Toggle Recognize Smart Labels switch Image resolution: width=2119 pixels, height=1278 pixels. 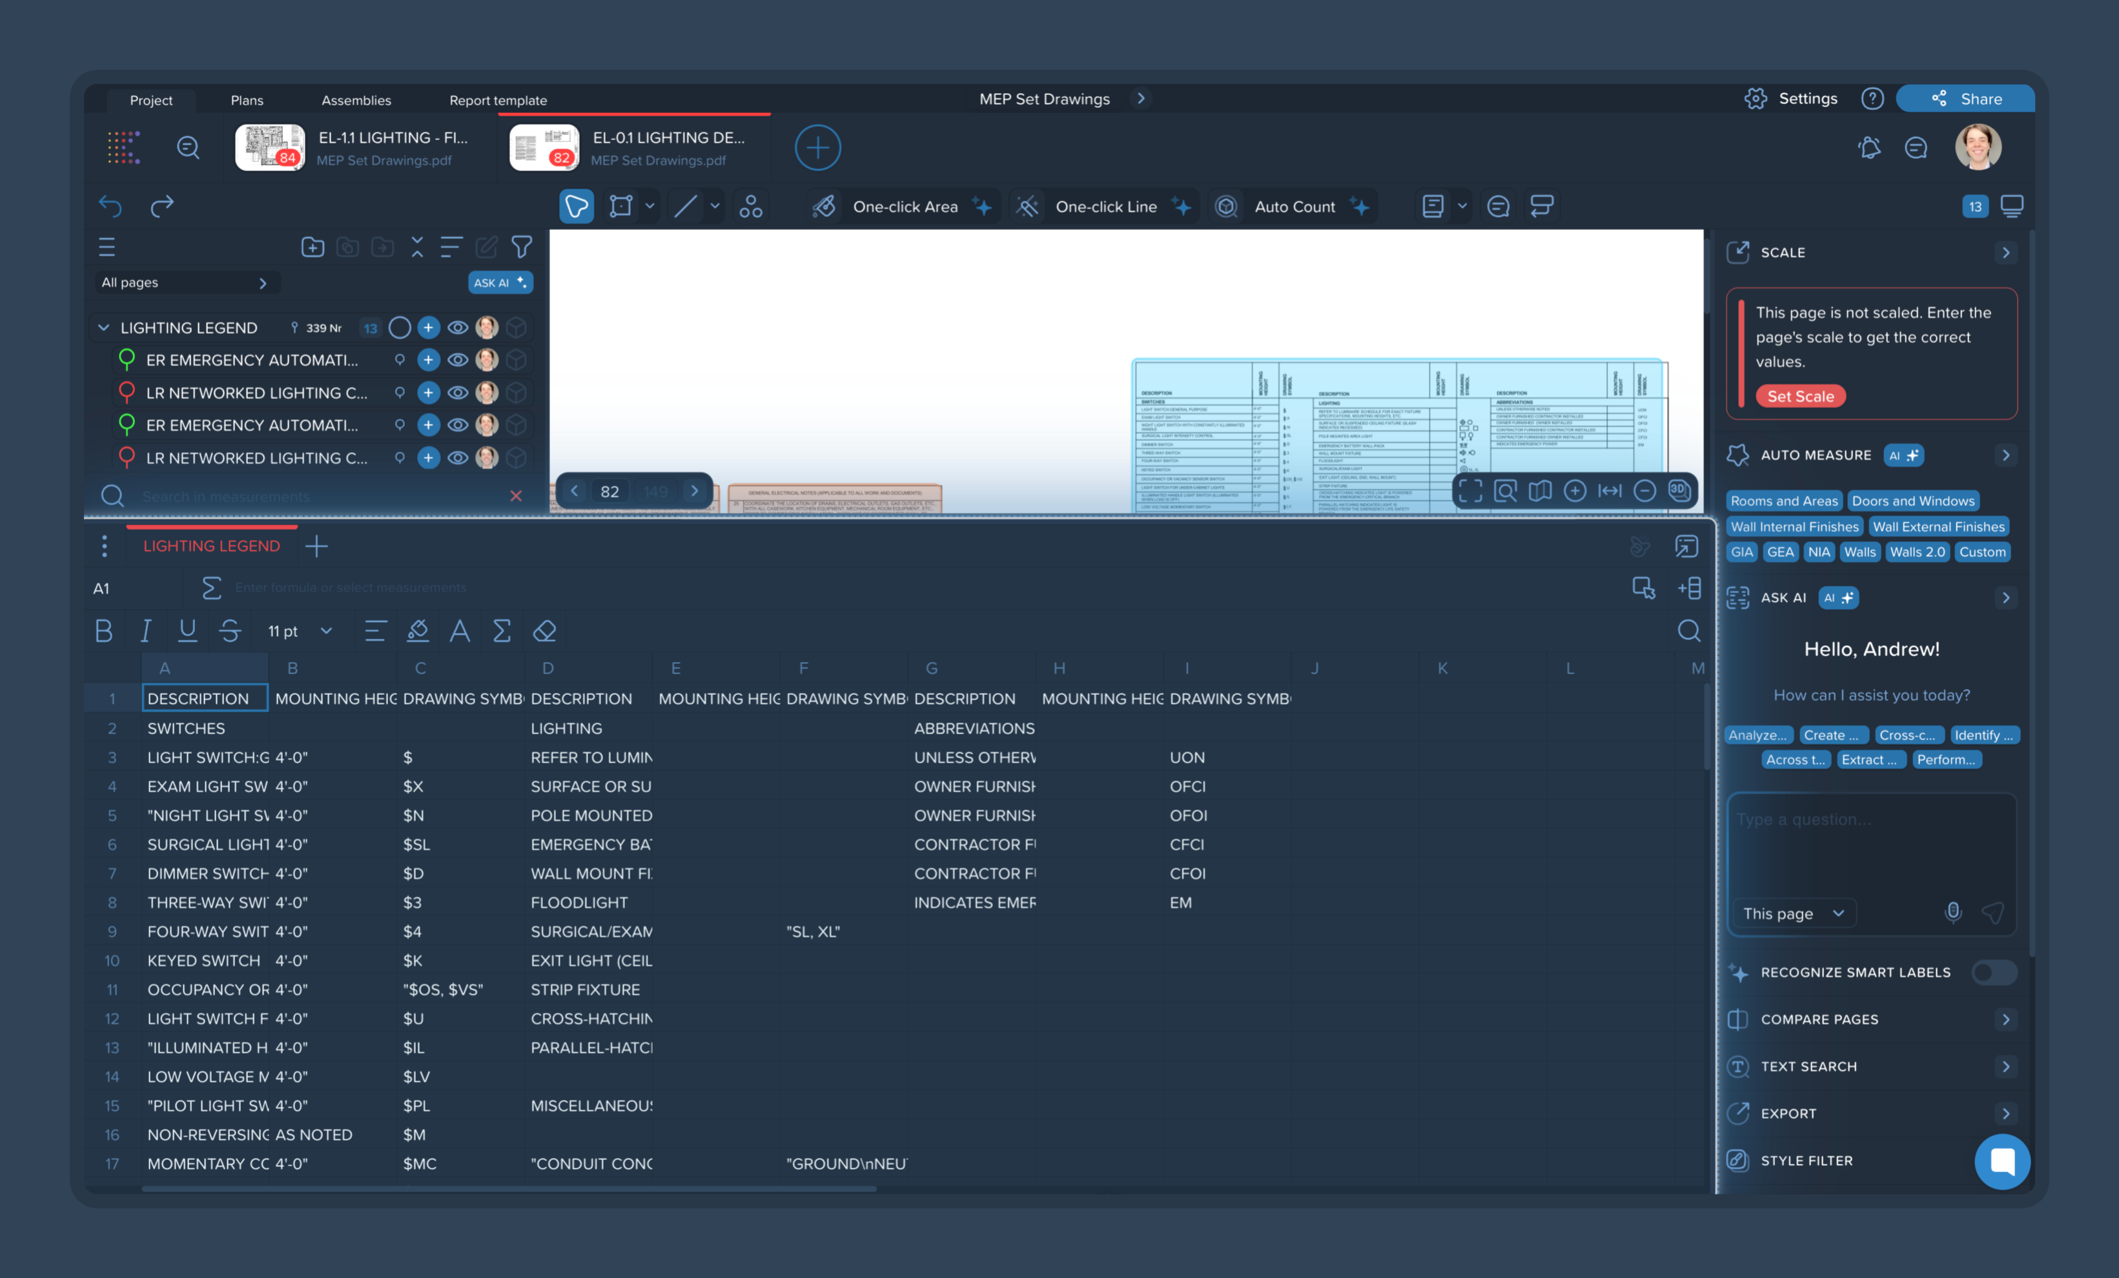pyautogui.click(x=1994, y=973)
